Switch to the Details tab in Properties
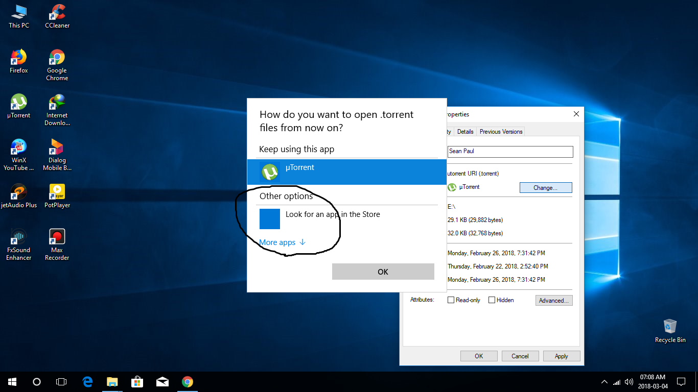Screen dimensions: 698x392 [465, 132]
